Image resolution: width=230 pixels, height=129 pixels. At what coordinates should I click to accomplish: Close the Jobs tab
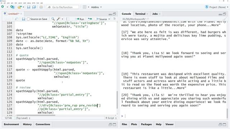(160, 14)
